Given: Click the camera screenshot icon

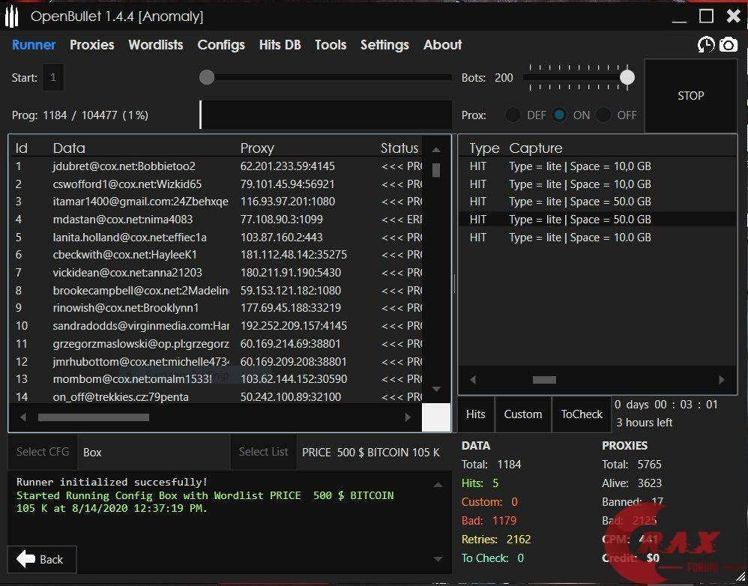Looking at the screenshot, I should click(728, 45).
